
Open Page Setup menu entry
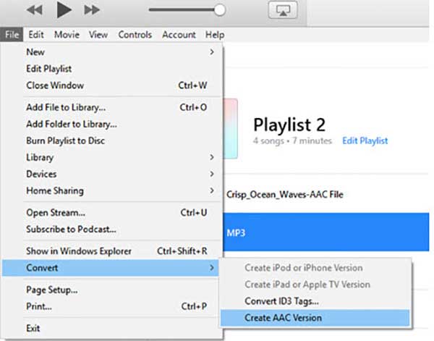pos(111,290)
